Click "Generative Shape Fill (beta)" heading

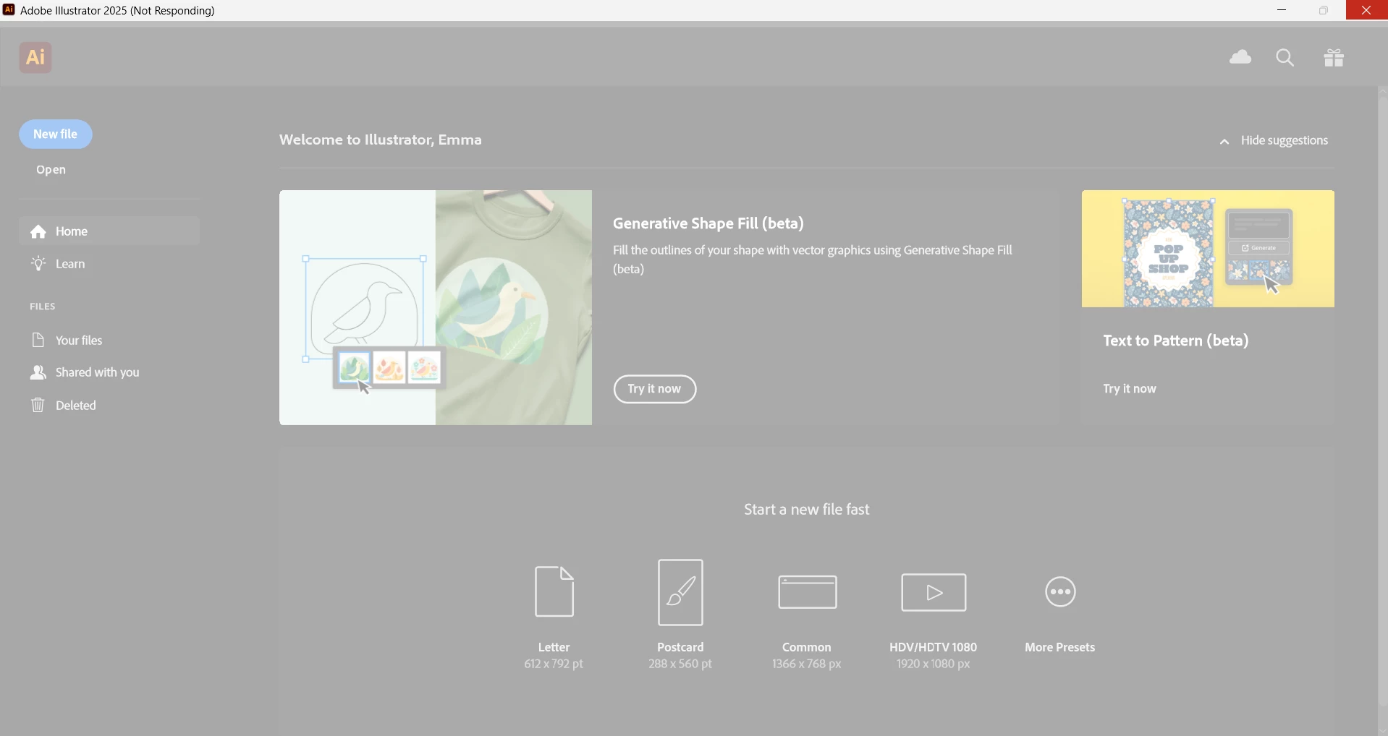coord(708,223)
